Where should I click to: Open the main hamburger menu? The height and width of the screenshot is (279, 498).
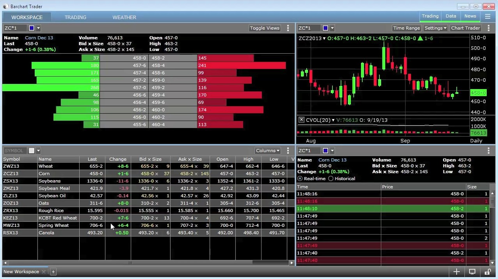coord(487,16)
